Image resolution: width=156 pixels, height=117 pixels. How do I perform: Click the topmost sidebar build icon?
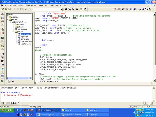pos(2,14)
